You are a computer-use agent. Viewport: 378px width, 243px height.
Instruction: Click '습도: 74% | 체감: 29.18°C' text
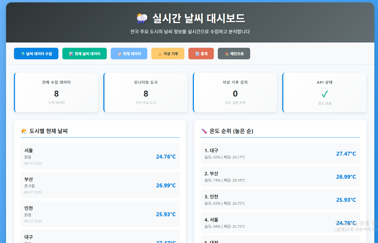(225, 180)
